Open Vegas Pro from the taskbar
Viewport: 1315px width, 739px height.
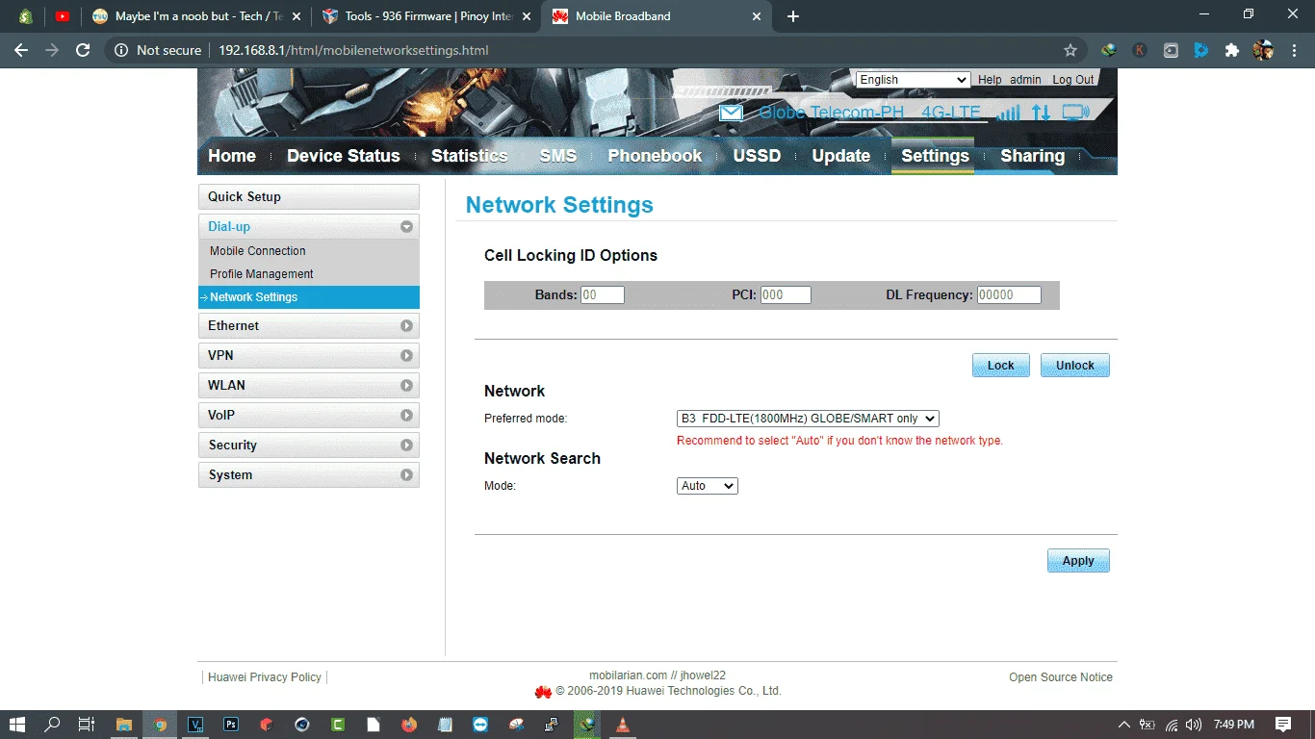tap(195, 725)
